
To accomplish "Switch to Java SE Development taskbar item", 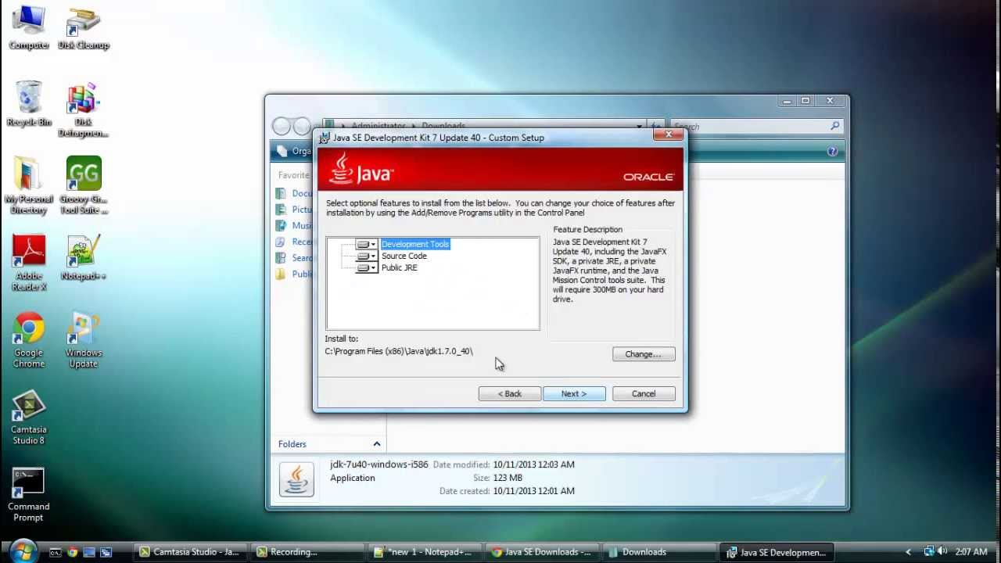I will (x=777, y=552).
